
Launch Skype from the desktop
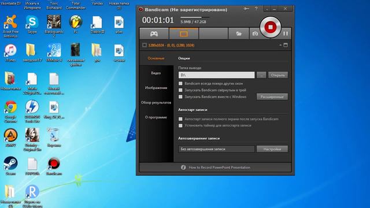point(32,24)
